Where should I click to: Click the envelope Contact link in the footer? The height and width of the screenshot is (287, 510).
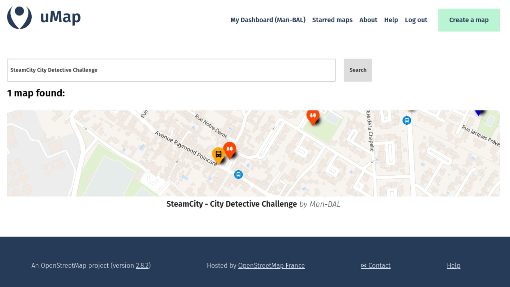(x=376, y=265)
